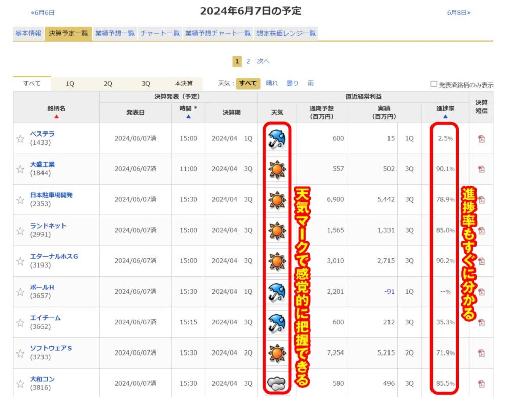Open ポールH stock link

coord(42,287)
